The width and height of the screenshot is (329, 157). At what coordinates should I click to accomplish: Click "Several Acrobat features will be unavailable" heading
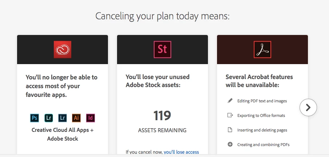[259, 81]
